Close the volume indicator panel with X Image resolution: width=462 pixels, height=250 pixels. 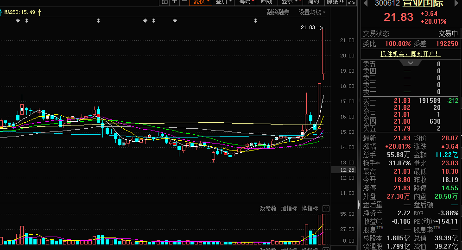(326, 209)
